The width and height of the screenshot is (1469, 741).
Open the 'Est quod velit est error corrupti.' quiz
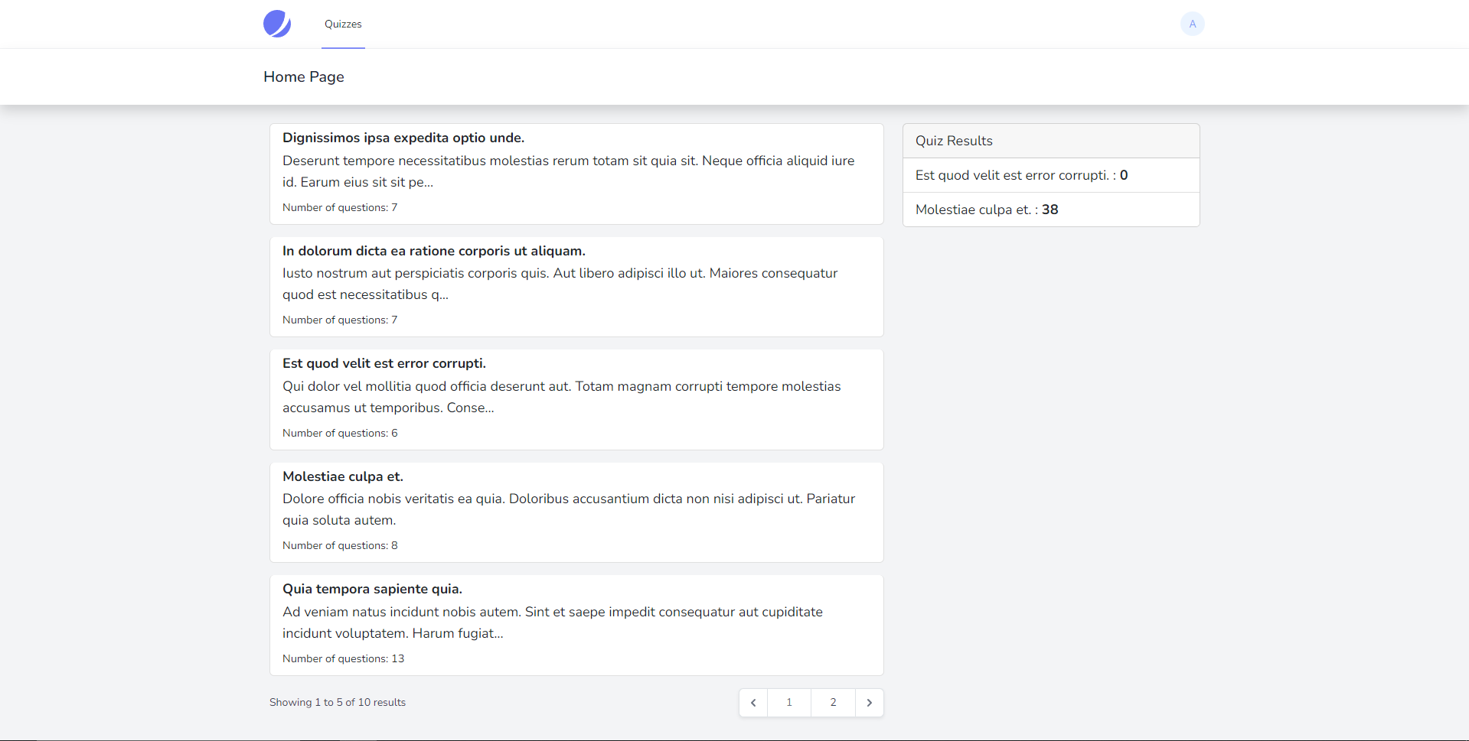pyautogui.click(x=576, y=399)
